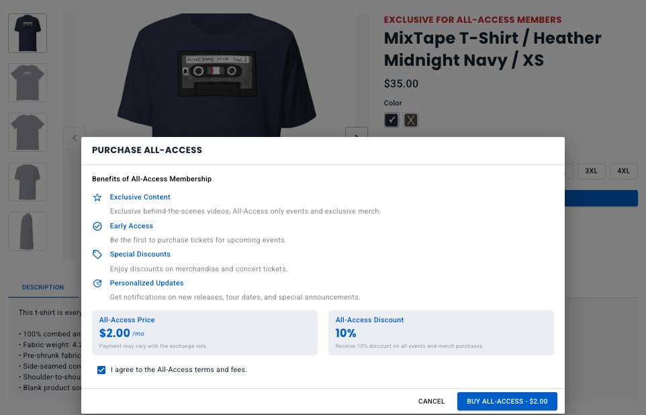646x415 pixels.
Task: View the side-view shirt thumbnail
Action: 28,232
